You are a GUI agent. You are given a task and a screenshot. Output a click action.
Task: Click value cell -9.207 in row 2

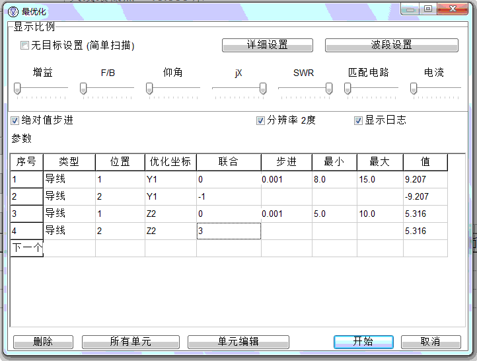click(x=425, y=196)
